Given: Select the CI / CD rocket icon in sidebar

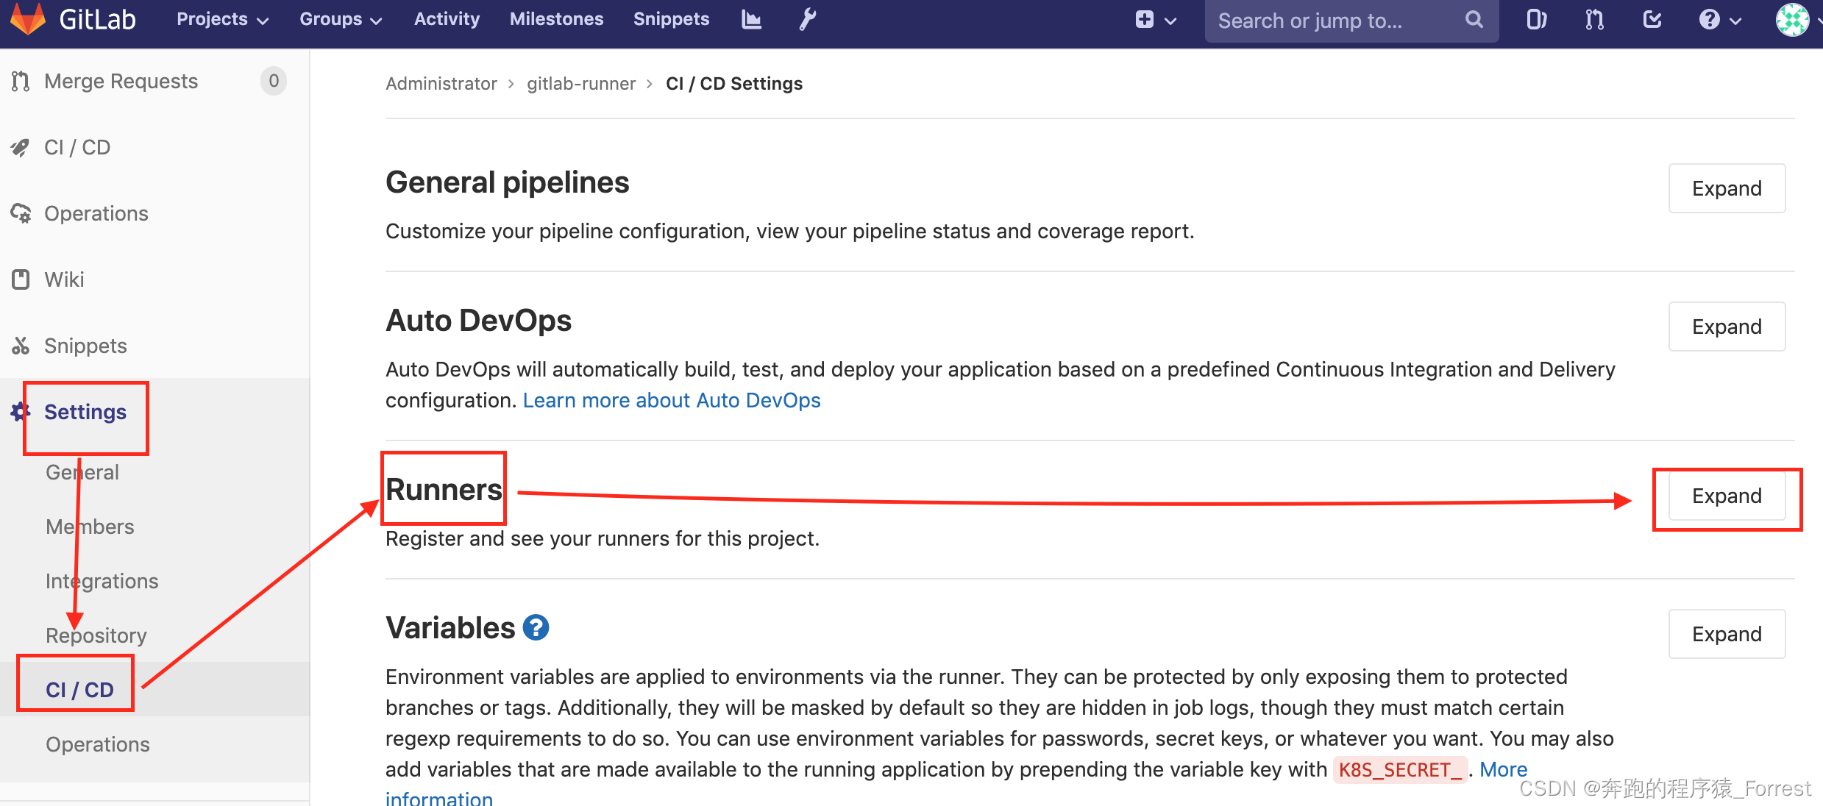Looking at the screenshot, I should tap(20, 147).
